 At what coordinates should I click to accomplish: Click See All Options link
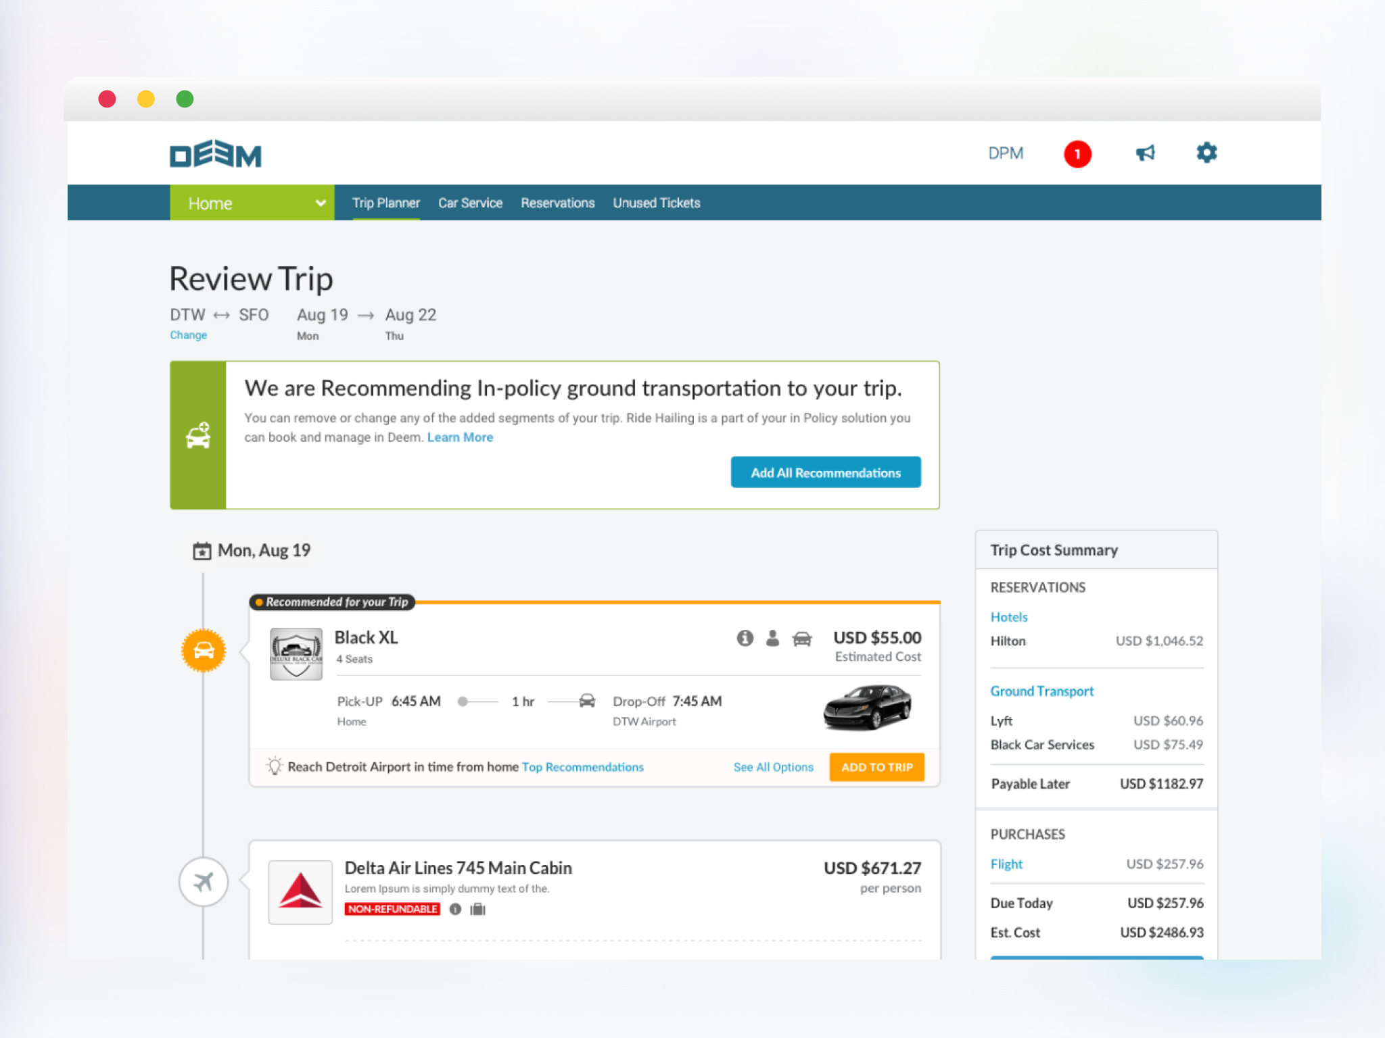(773, 767)
